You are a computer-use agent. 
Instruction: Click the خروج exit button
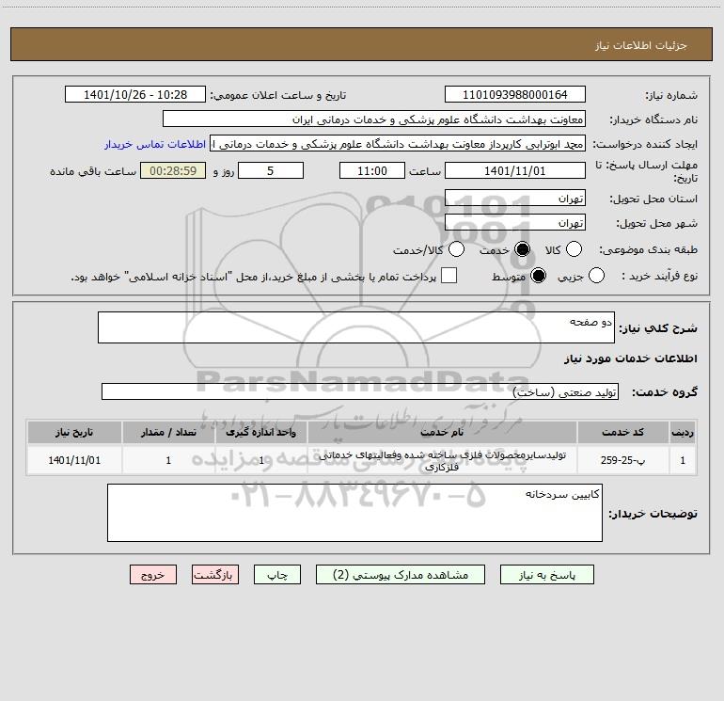(x=153, y=575)
